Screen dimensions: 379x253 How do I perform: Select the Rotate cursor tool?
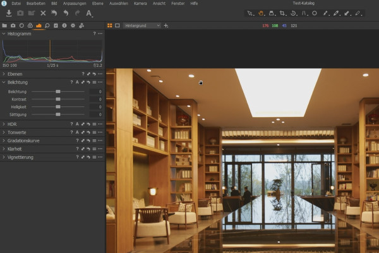293,13
